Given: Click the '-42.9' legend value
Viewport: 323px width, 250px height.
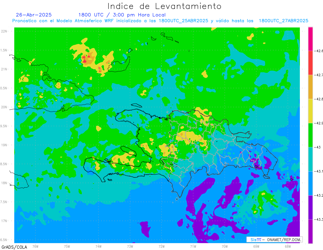Looking at the screenshot, I should (x=319, y=123).
